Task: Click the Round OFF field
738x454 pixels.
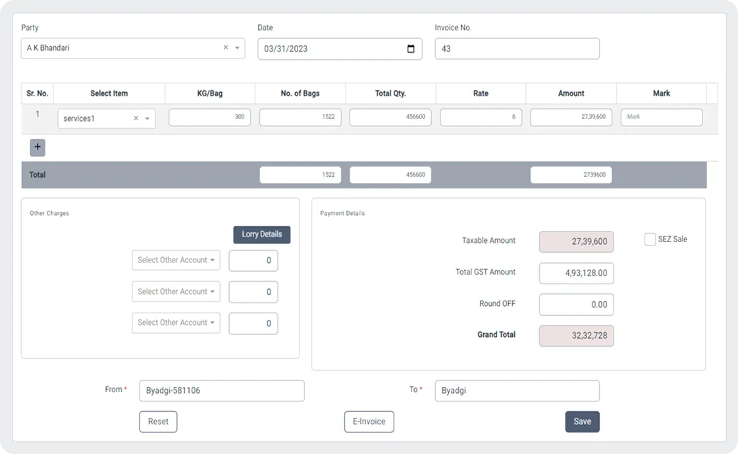Action: (576, 305)
